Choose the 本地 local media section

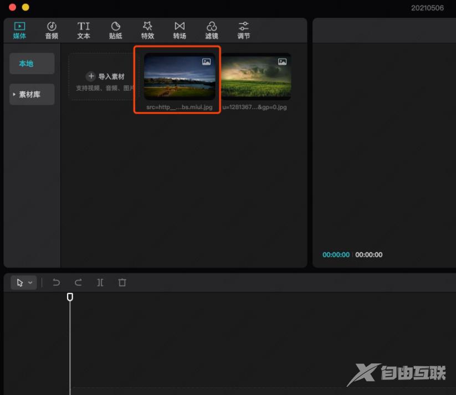(32, 63)
